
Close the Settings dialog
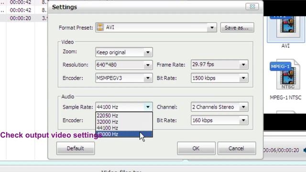tap(252, 7)
